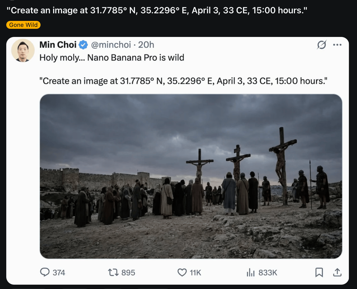The width and height of the screenshot is (357, 289).
Task: Bookmark the Min Choi tweet
Action: coord(319,272)
